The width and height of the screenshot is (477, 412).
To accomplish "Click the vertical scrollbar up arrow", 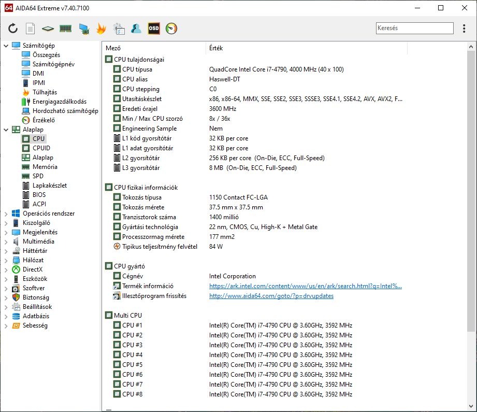I will tap(471, 47).
